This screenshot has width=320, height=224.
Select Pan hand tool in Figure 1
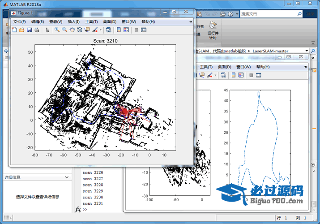click(x=72, y=30)
